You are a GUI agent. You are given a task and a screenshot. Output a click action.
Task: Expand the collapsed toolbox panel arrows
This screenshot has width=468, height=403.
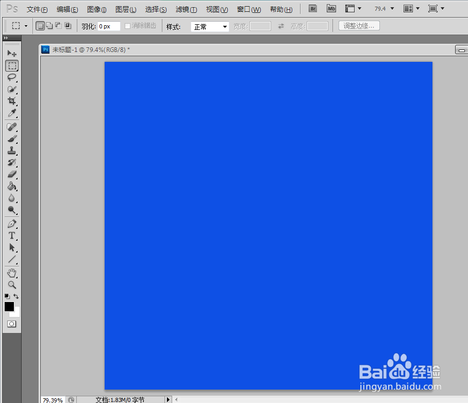(6, 38)
